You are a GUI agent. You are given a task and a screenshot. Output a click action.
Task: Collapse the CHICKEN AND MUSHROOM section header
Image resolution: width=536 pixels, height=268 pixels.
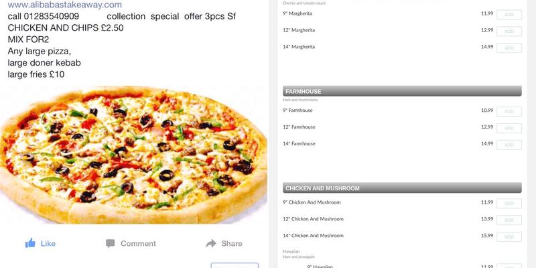(x=402, y=188)
